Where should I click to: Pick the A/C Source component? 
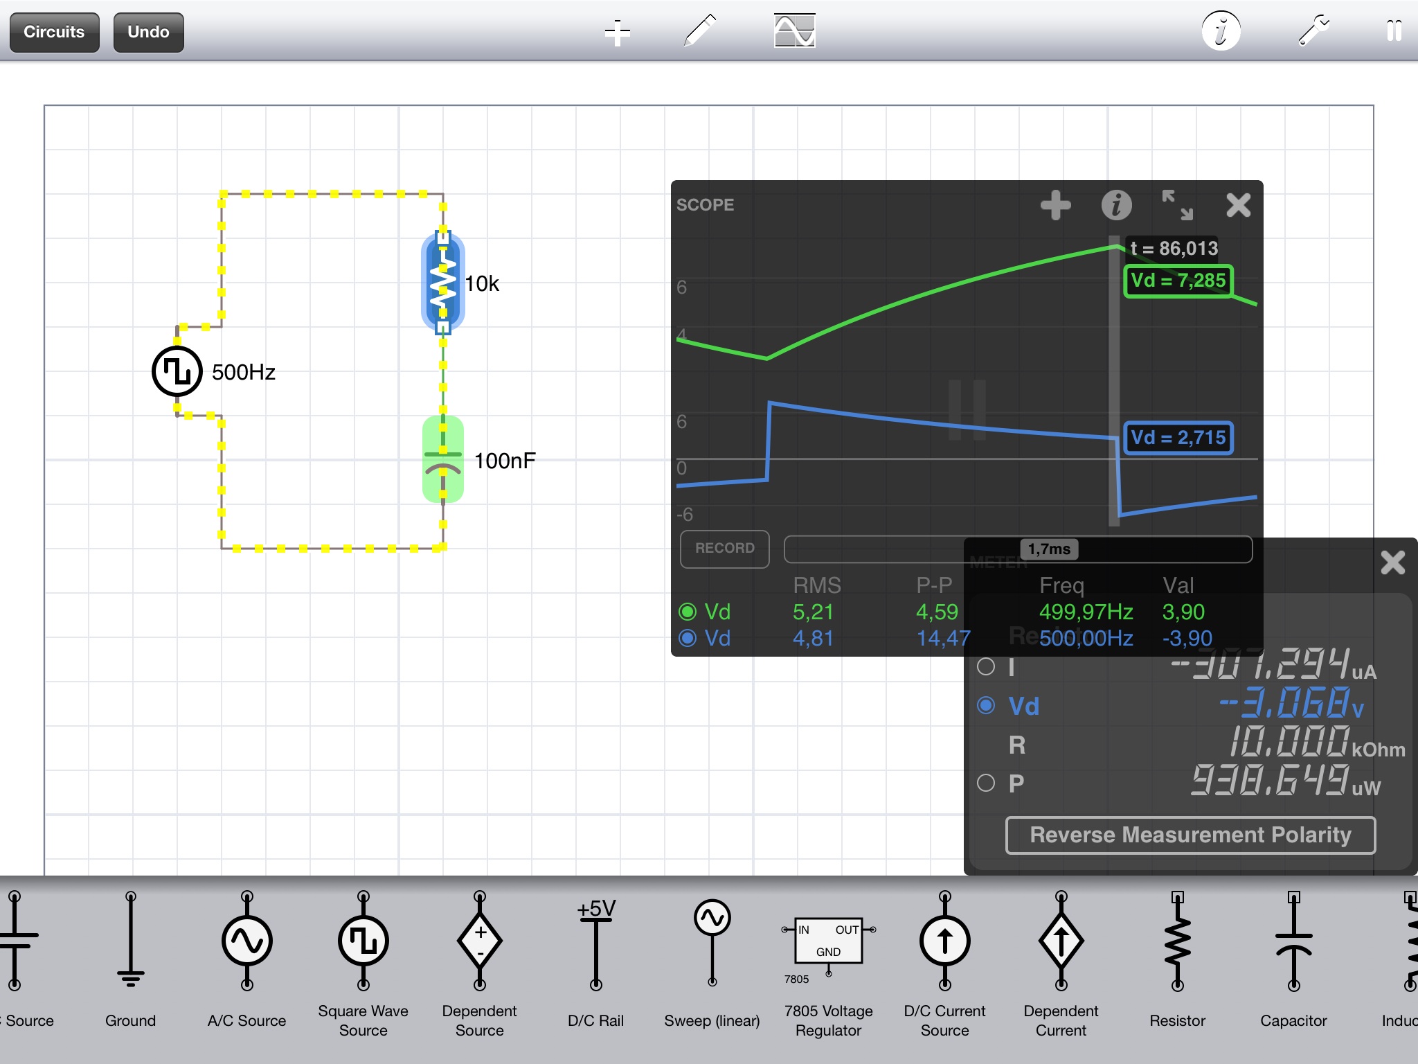pyautogui.click(x=246, y=961)
